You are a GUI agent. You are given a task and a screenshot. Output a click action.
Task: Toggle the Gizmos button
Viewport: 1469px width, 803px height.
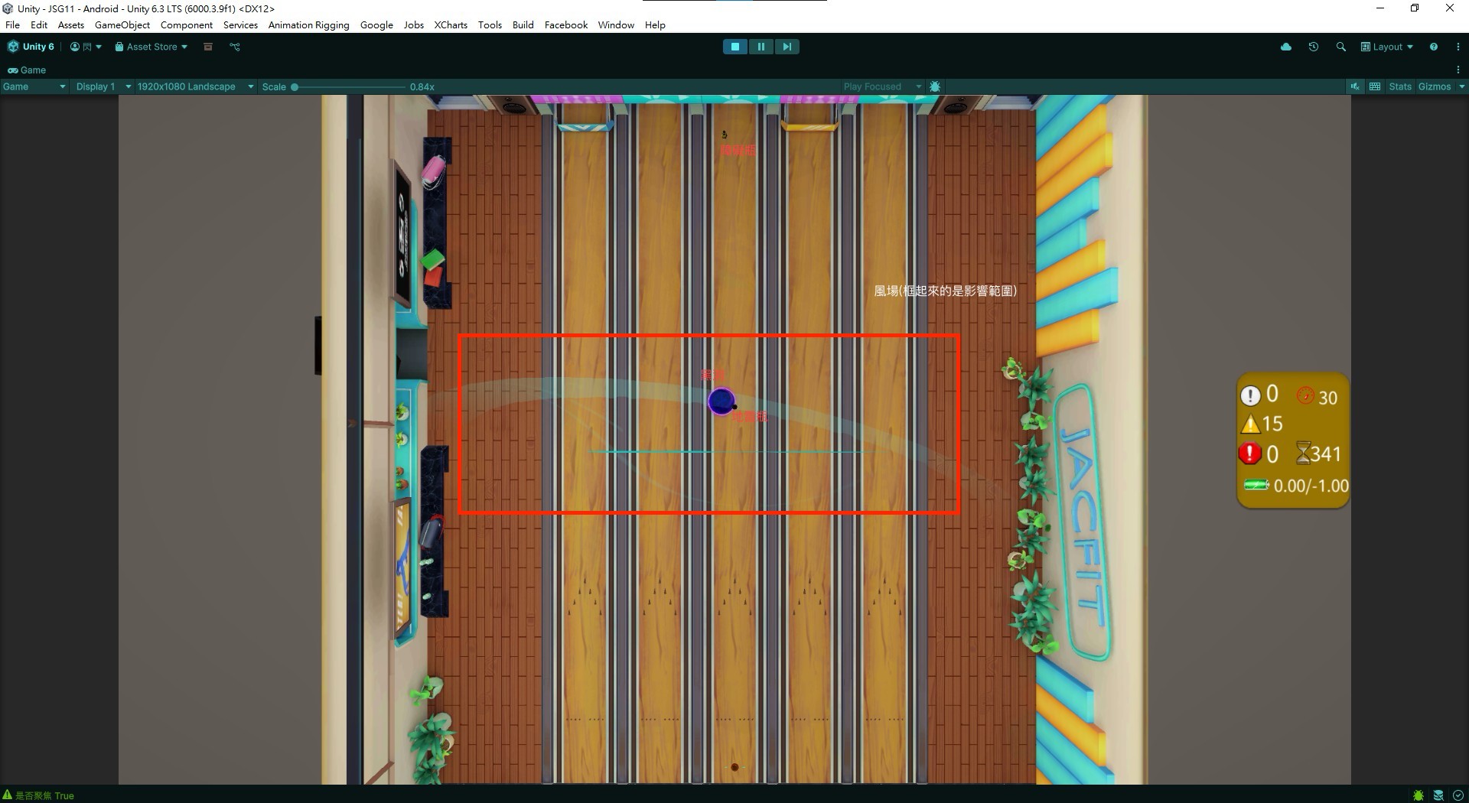[x=1435, y=86]
